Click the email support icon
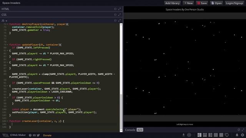Image resolution: width=246 pixels, height=138 pixels. tap(34, 135)
